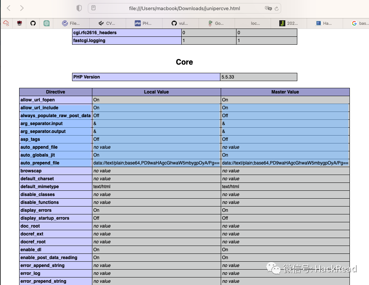
Task: Select the disable_classes directive
Action: tap(38, 195)
